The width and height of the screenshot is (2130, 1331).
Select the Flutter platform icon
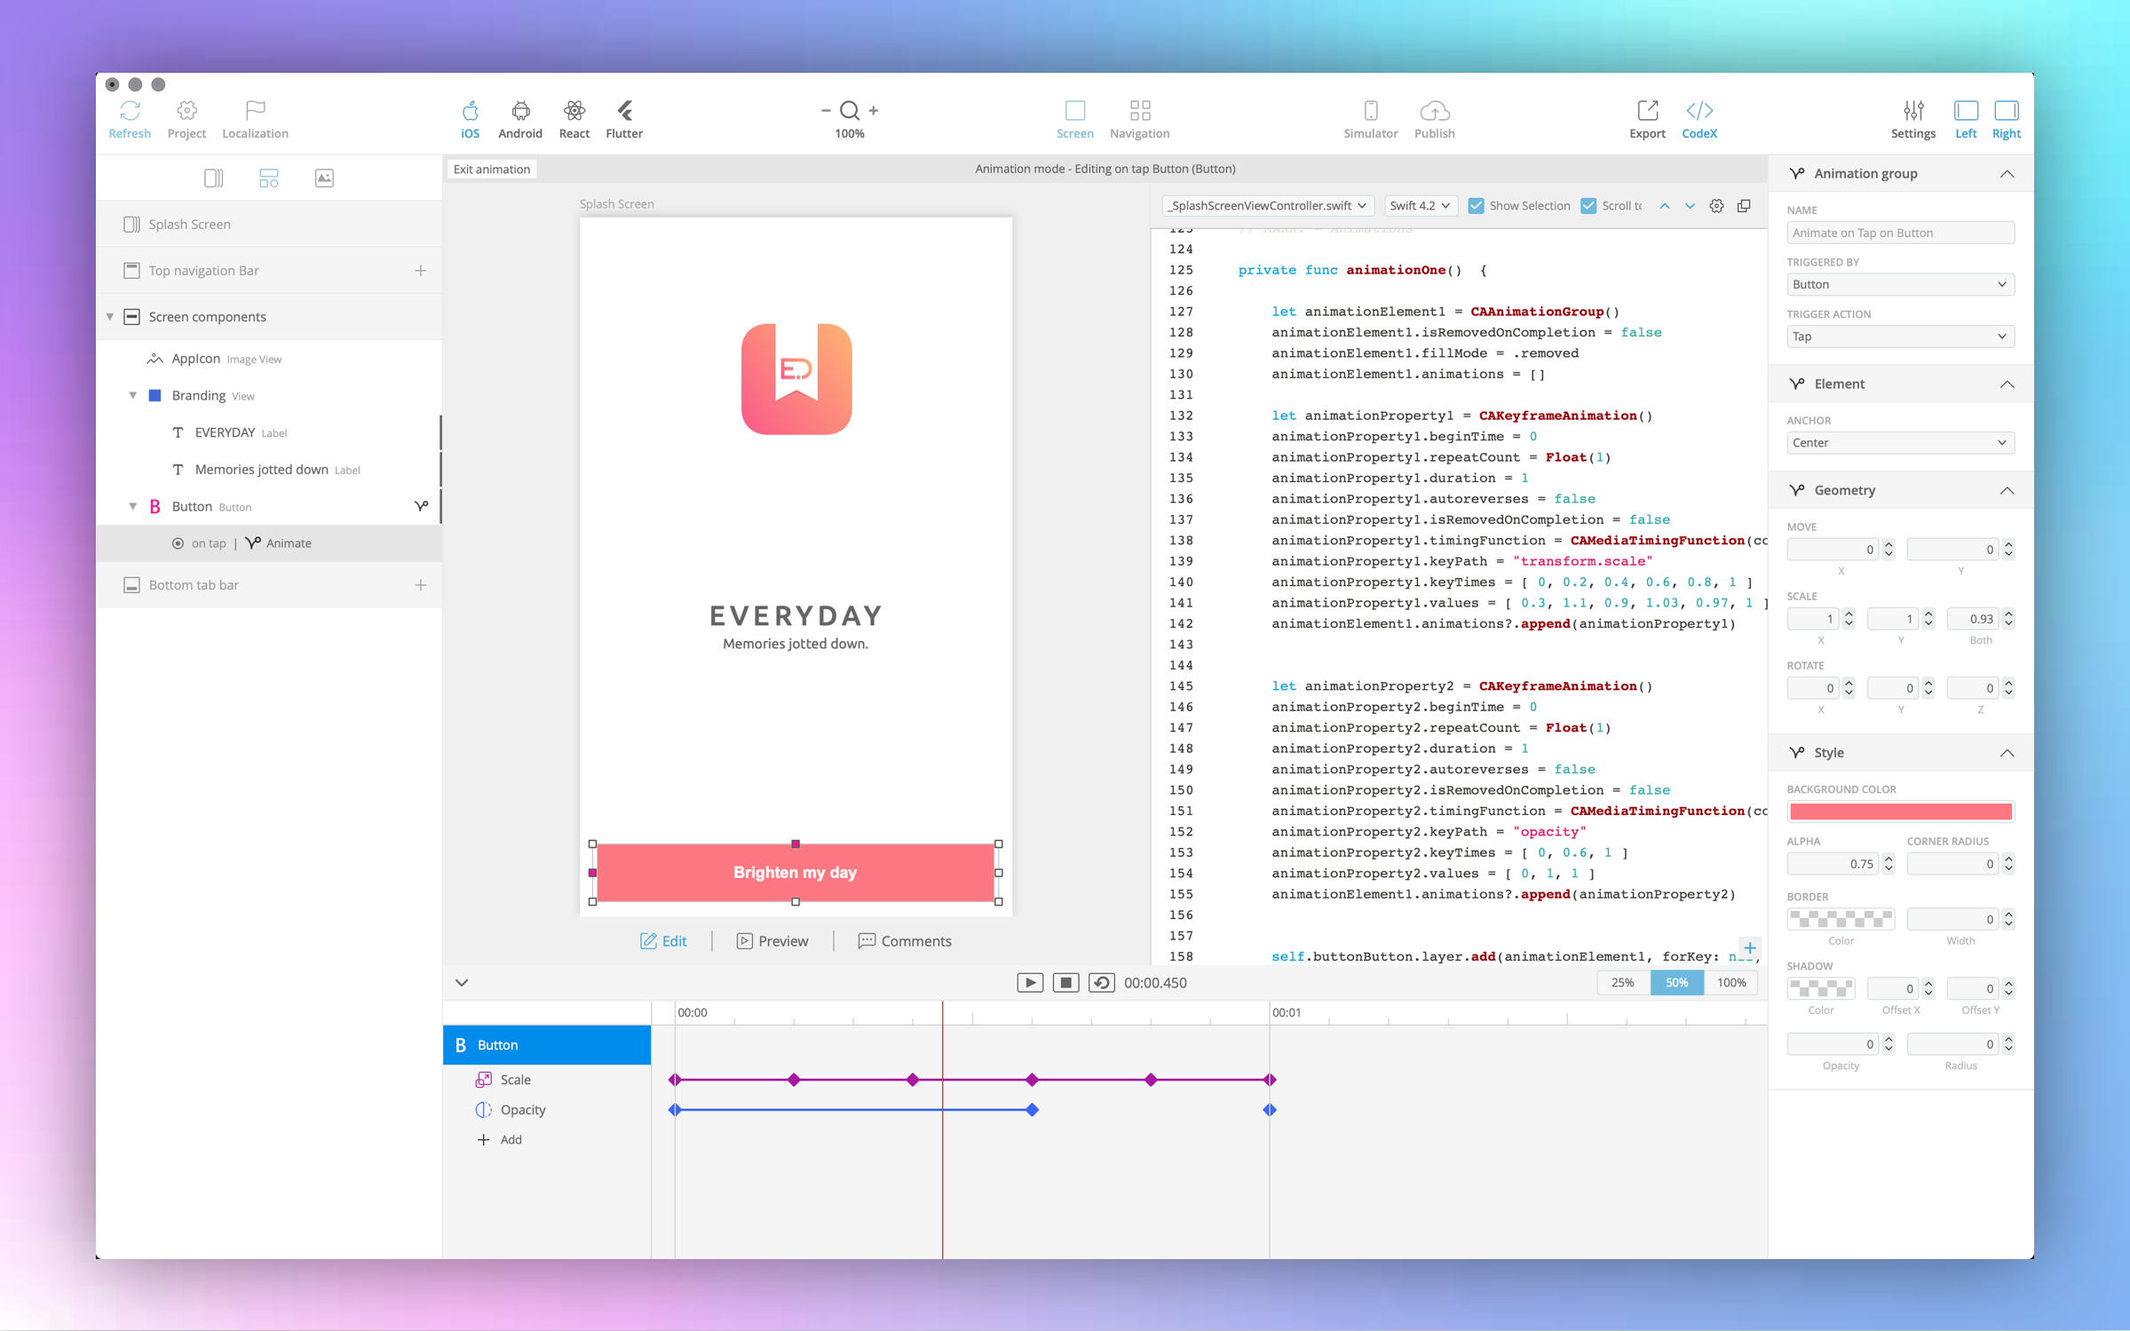[x=624, y=111]
